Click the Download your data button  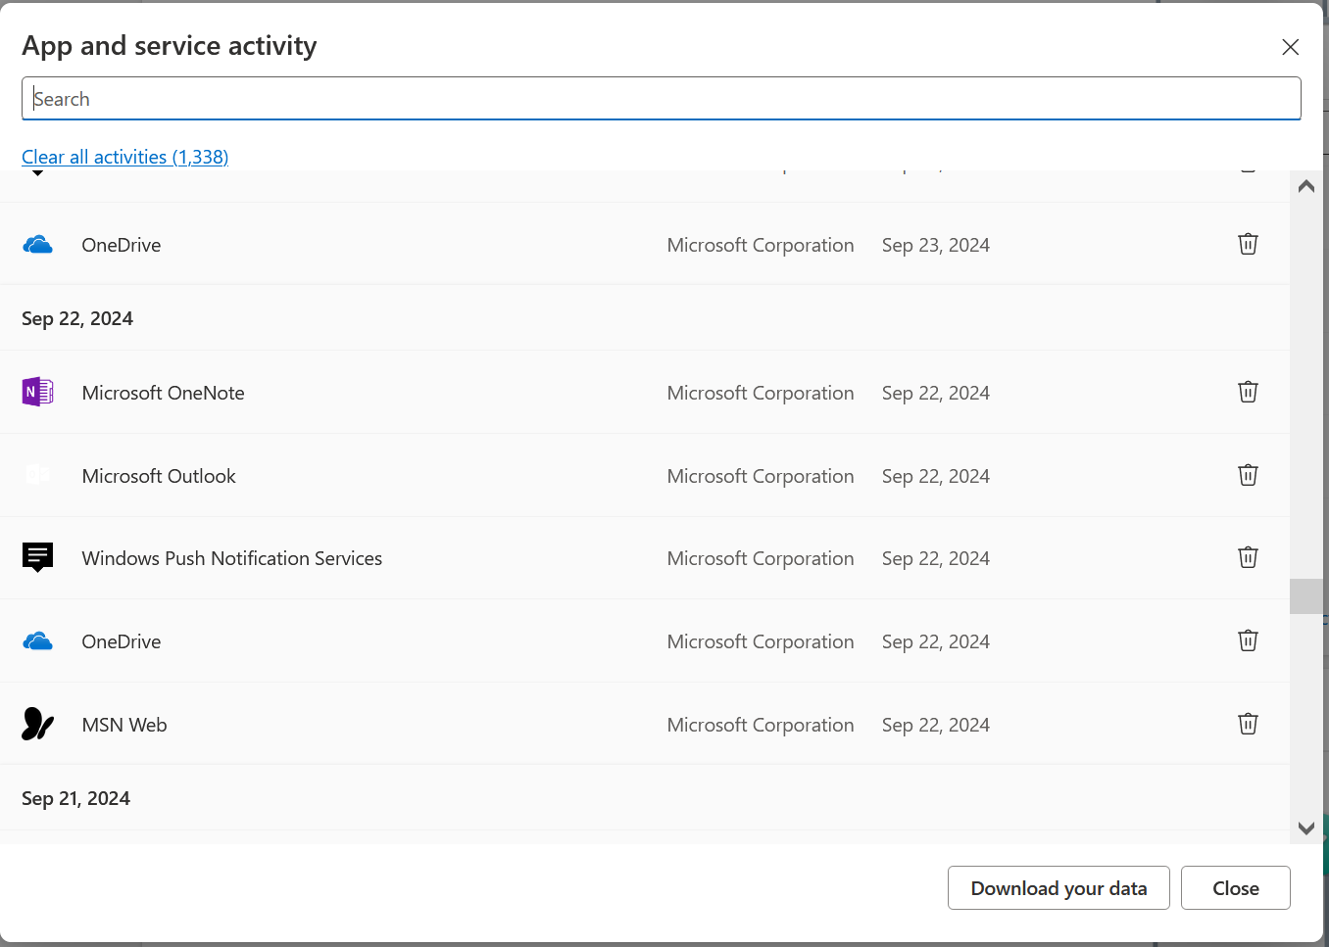pyautogui.click(x=1058, y=888)
